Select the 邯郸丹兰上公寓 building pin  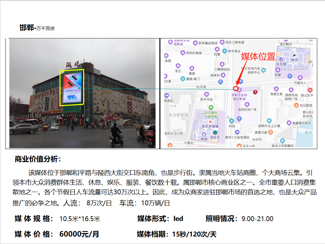(269, 121)
